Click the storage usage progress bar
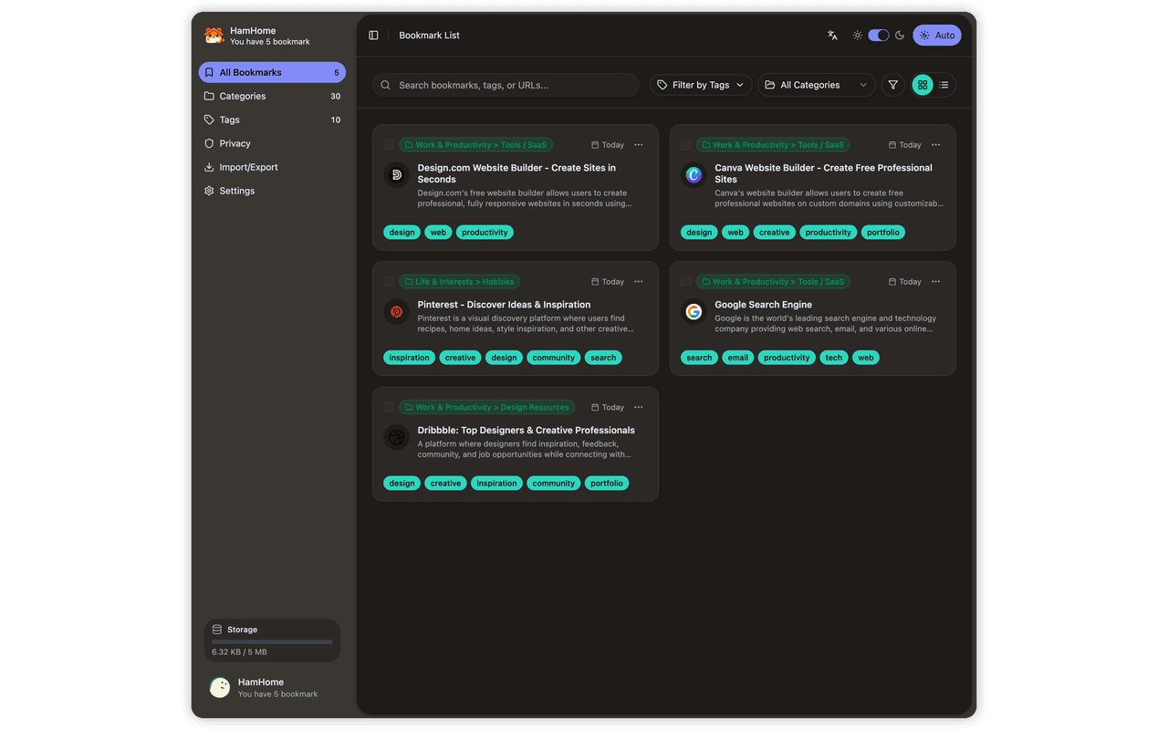The height and width of the screenshot is (730, 1168). [272, 642]
